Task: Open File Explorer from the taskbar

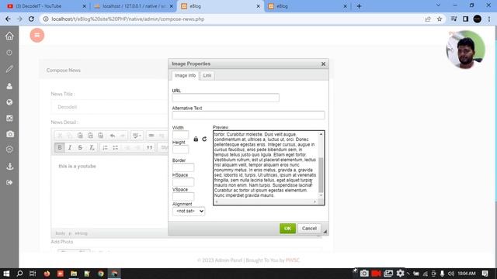Action: click(x=74, y=274)
